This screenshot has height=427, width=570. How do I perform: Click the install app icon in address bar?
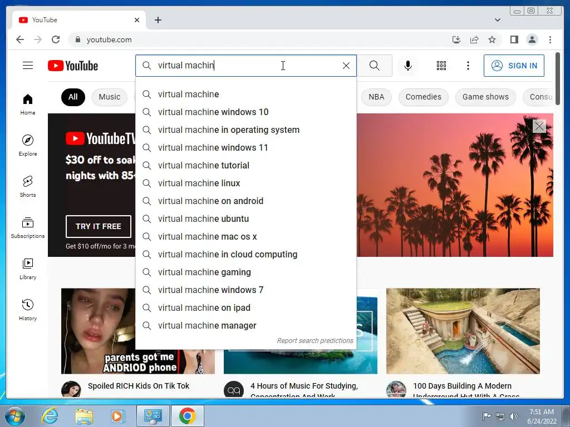pos(456,39)
